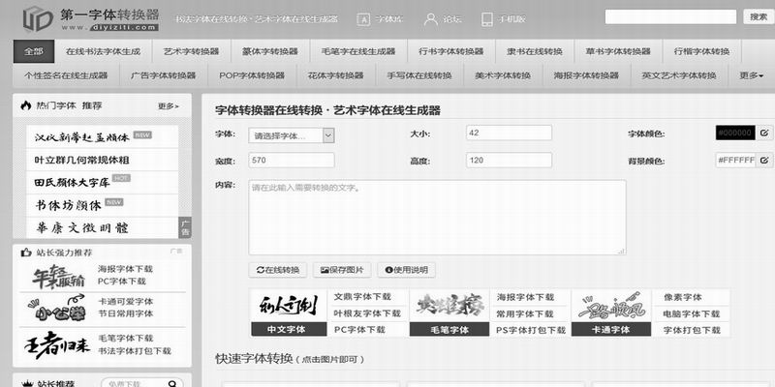Click the 内容 text input area

437,217
